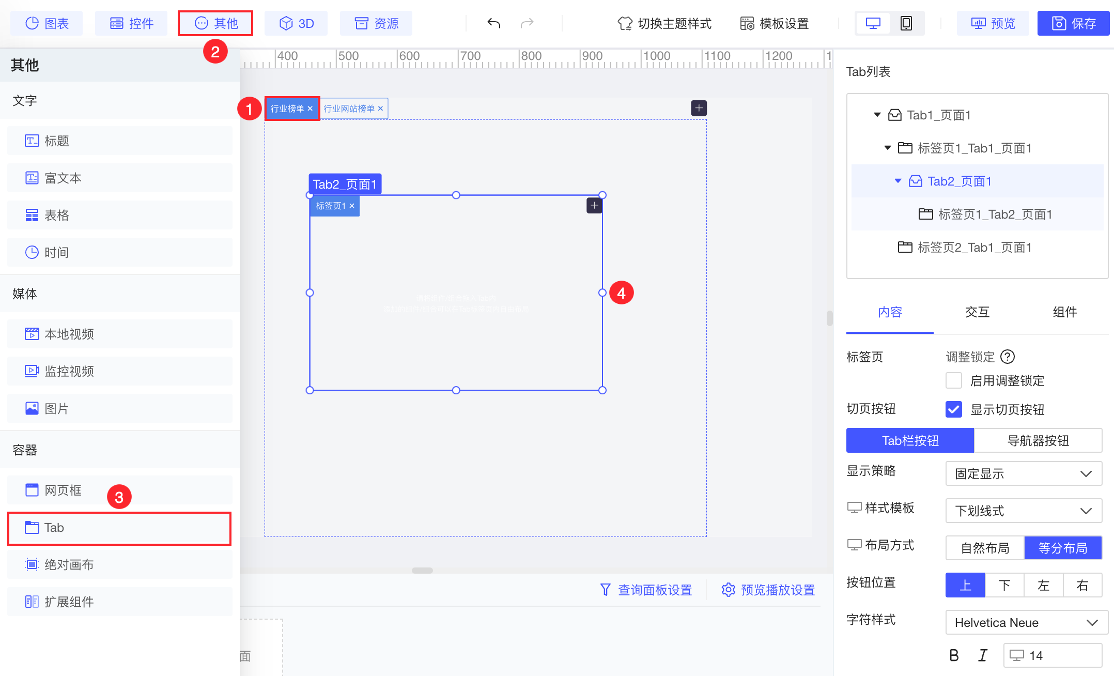Open the 显示策略 dropdown

click(1023, 473)
